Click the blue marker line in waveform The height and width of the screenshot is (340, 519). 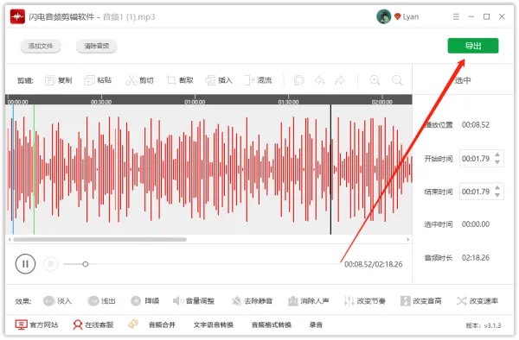13,169
